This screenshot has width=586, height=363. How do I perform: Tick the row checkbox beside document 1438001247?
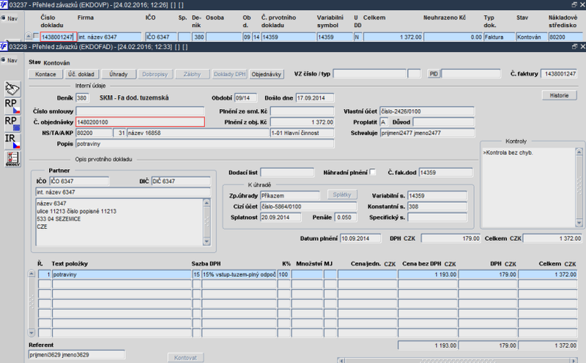(36, 36)
